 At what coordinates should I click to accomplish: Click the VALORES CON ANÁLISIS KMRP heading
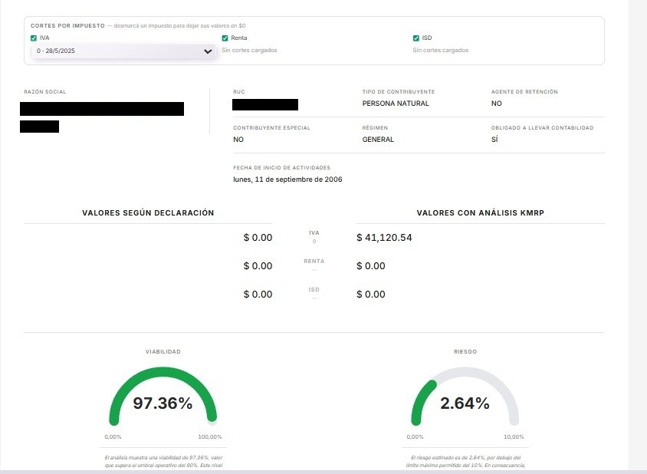pos(481,212)
